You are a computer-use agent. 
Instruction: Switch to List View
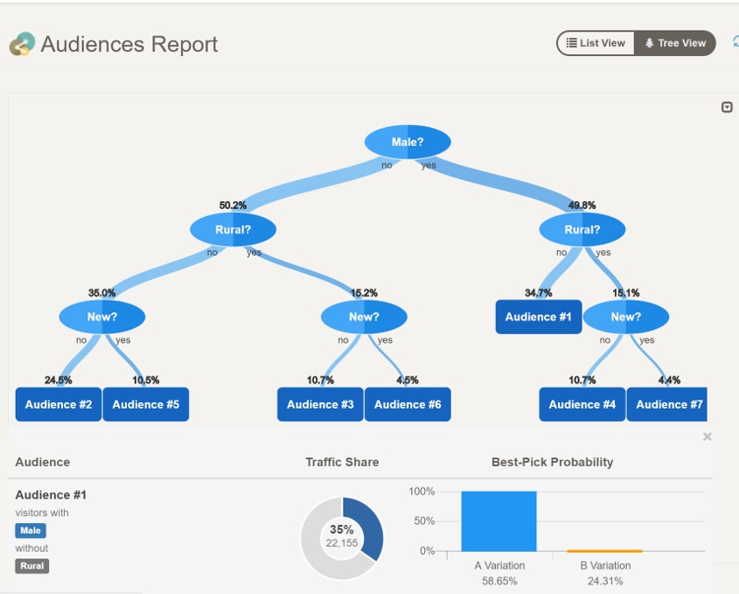(x=596, y=43)
